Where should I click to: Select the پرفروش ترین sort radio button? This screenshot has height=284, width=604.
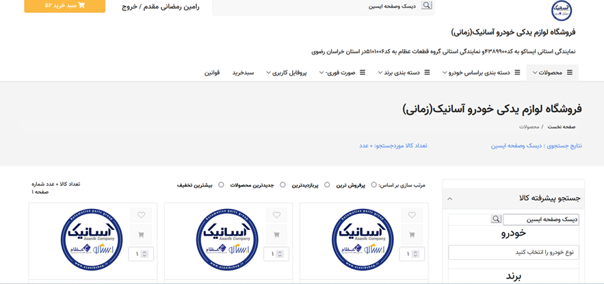pos(373,185)
